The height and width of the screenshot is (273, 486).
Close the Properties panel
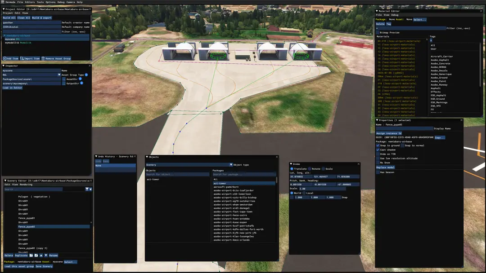pos(461,120)
